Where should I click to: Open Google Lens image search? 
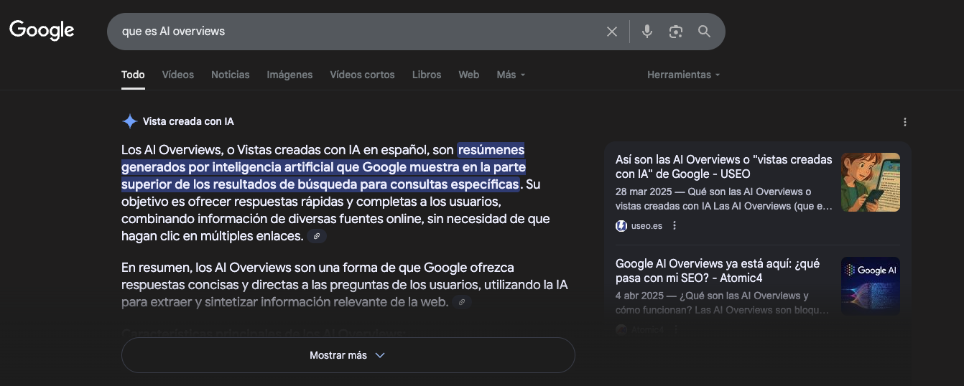tap(675, 32)
